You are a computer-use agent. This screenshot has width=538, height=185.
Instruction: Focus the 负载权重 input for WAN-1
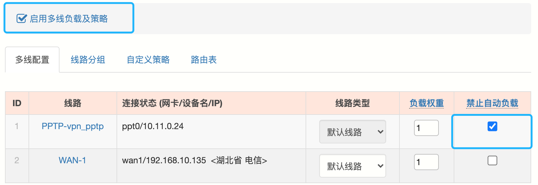[x=426, y=162]
